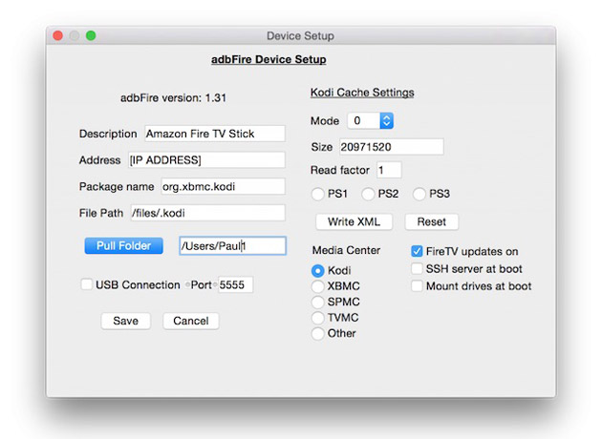Image resolution: width=602 pixels, height=439 pixels.
Task: Save the device setup
Action: pos(125,321)
